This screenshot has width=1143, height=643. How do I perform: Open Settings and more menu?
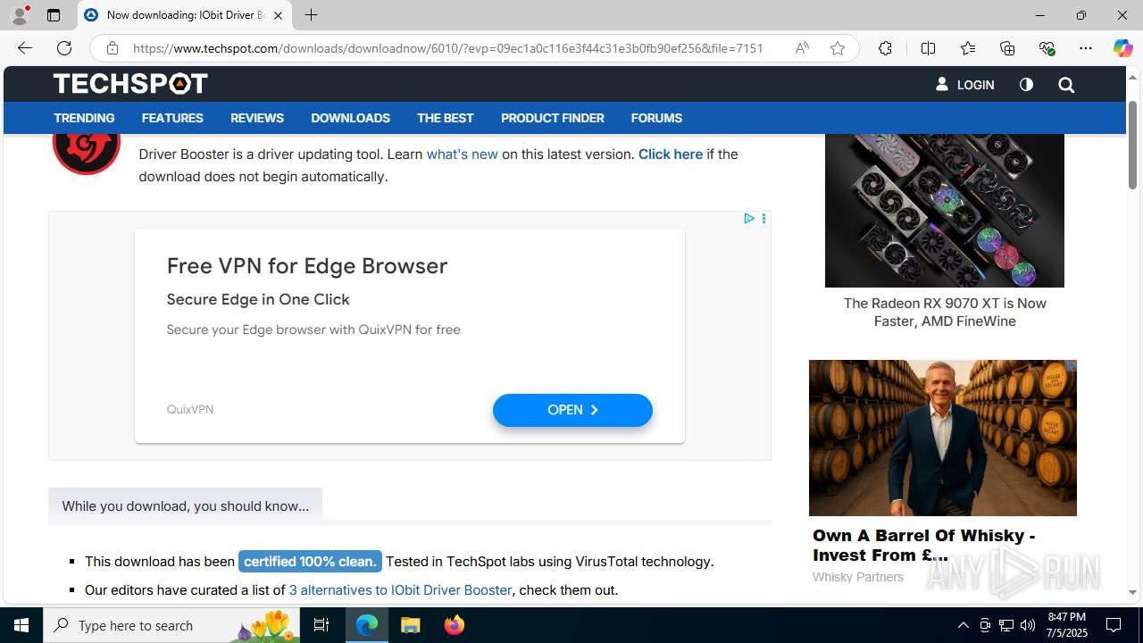click(1086, 48)
